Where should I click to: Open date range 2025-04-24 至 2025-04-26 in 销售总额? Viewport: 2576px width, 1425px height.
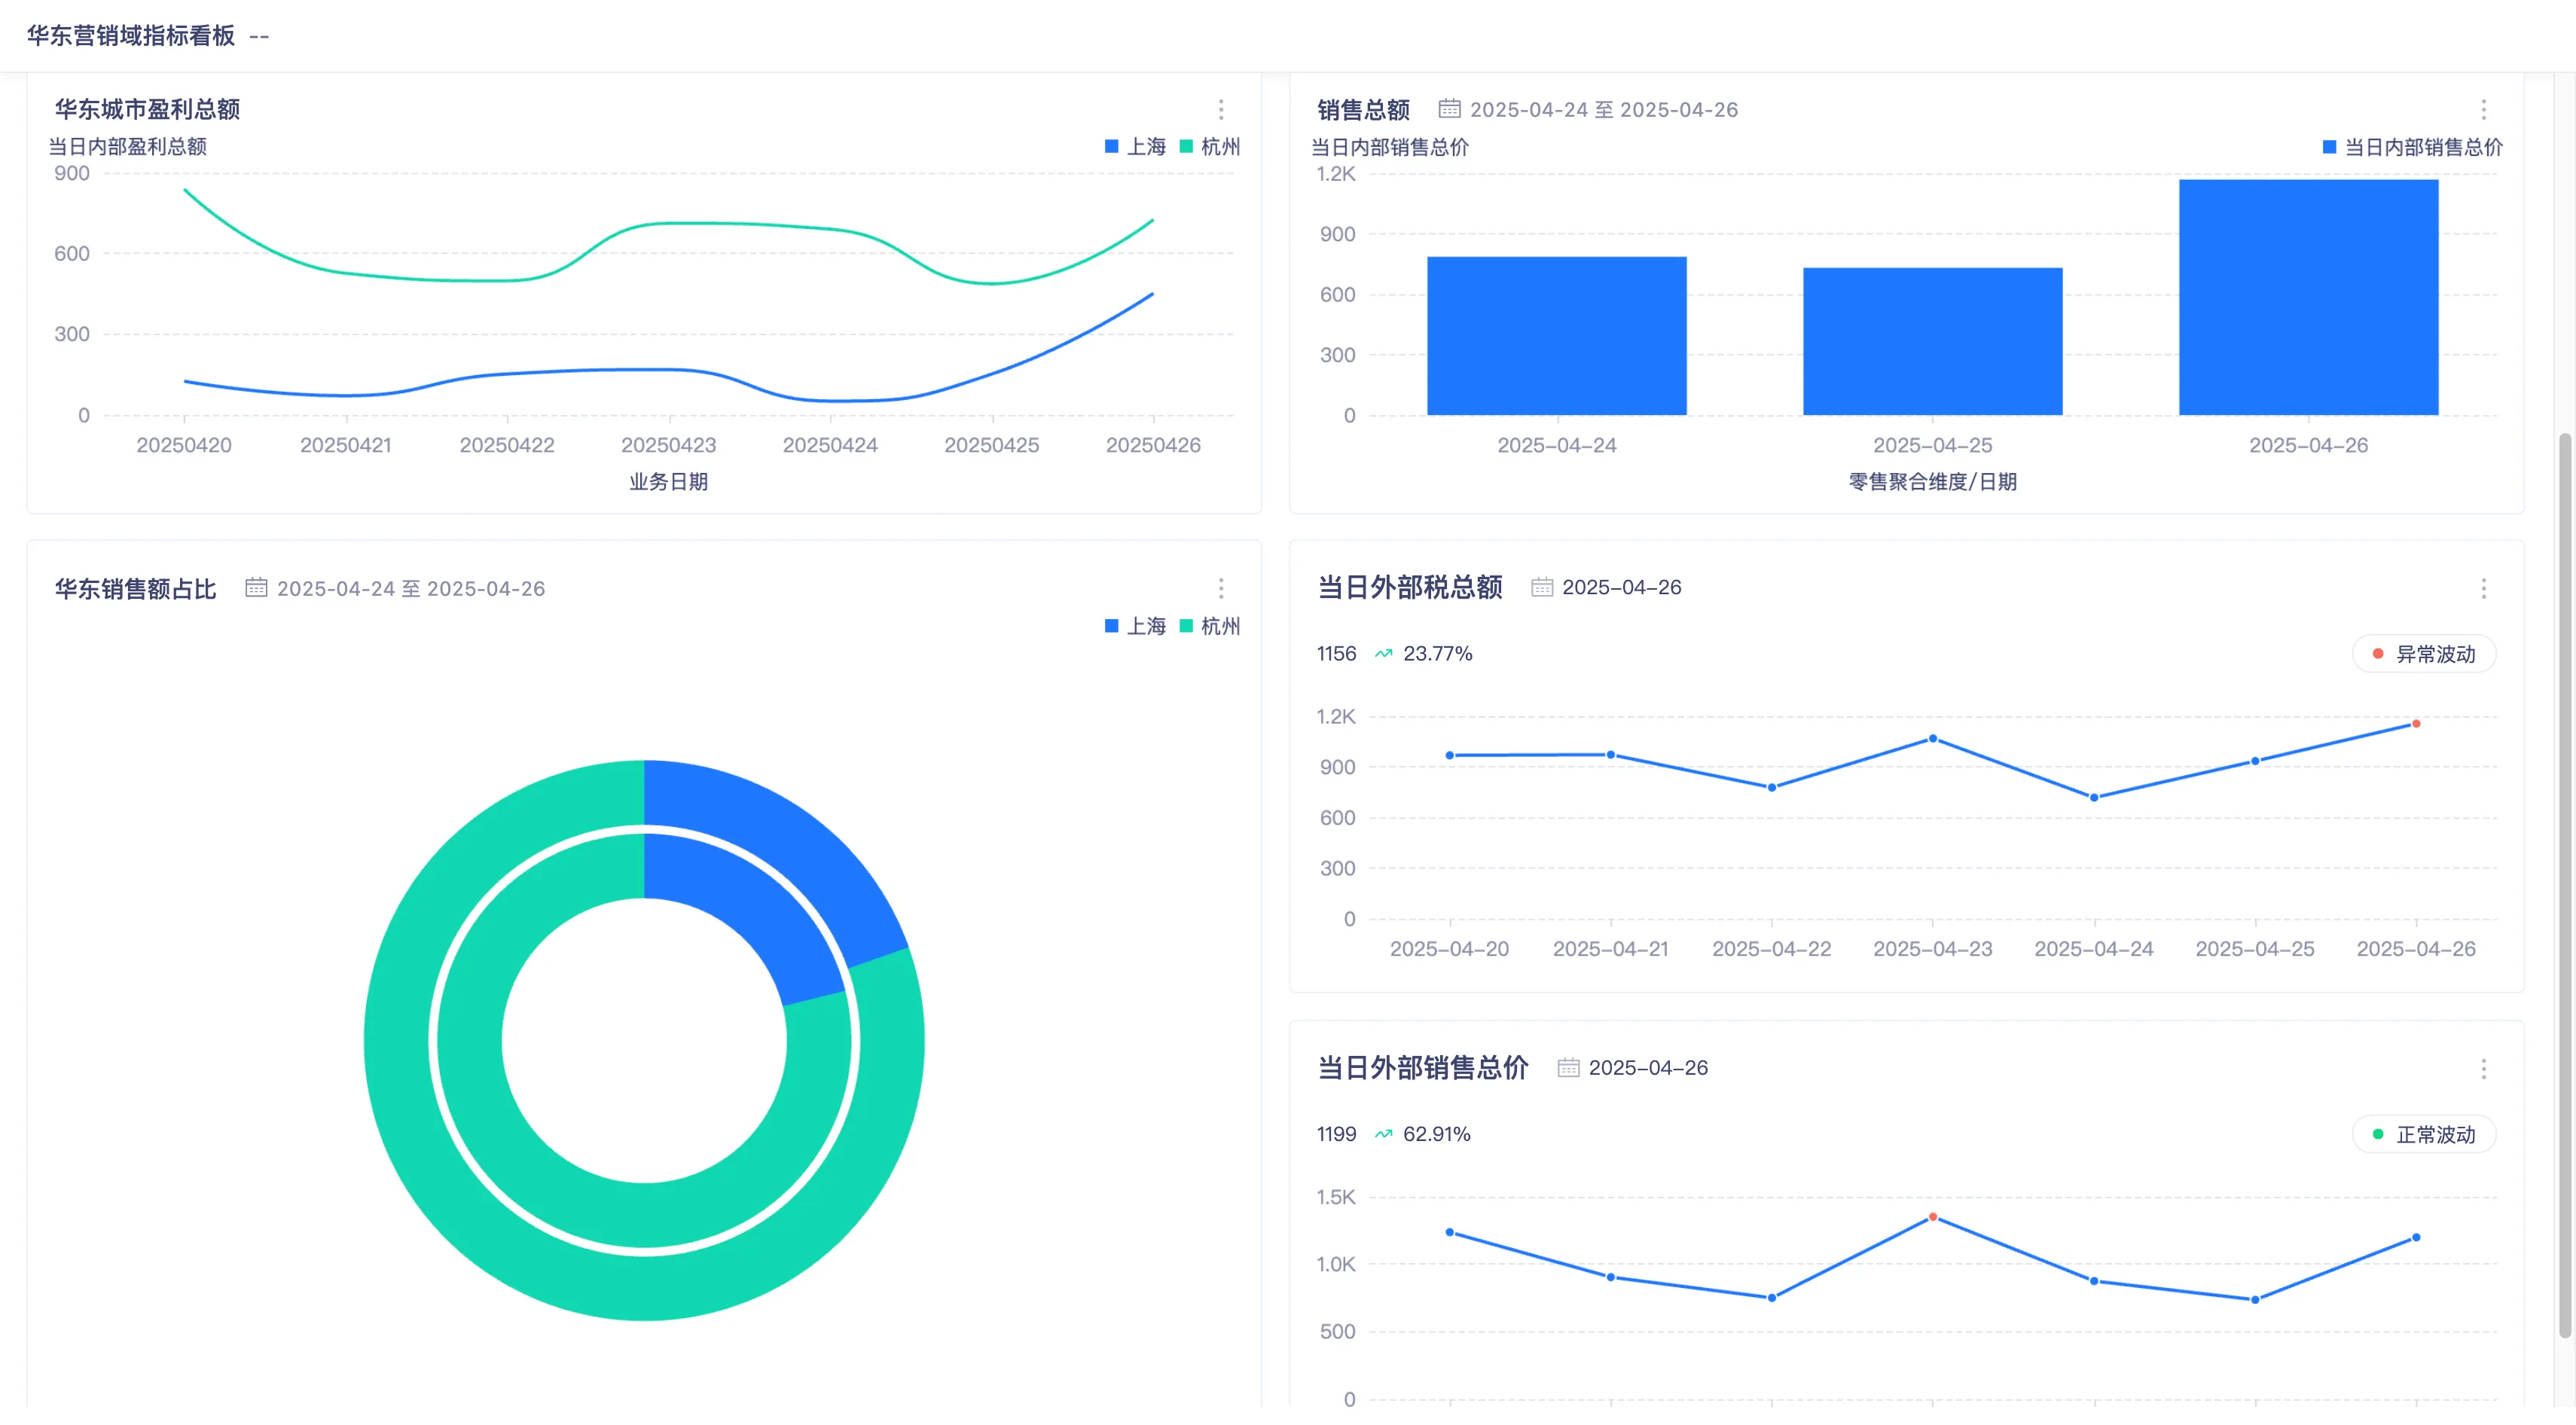(x=1604, y=110)
